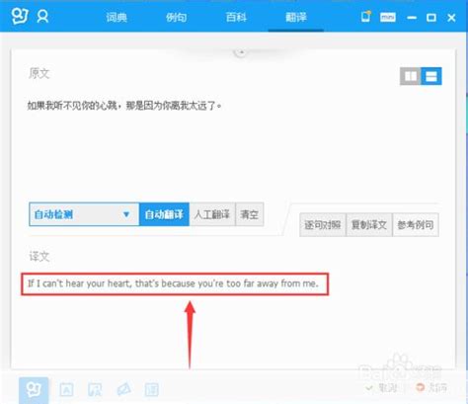468x404 pixels.
Task: Copy the translation with 复制译文
Action: (x=369, y=225)
